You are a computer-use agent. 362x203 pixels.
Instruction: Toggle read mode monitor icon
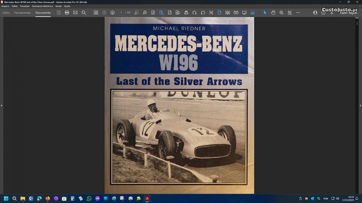pos(244,13)
